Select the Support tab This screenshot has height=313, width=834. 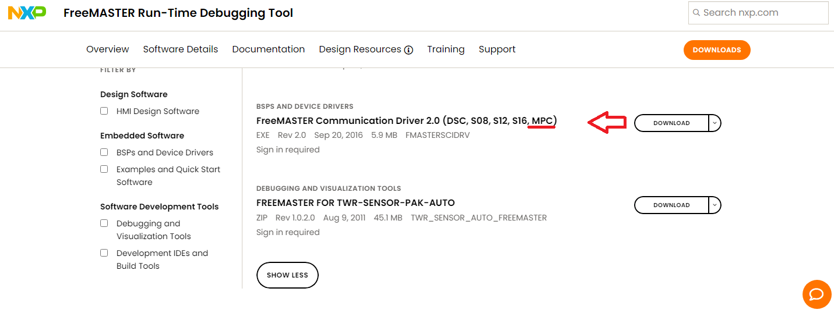click(x=497, y=49)
